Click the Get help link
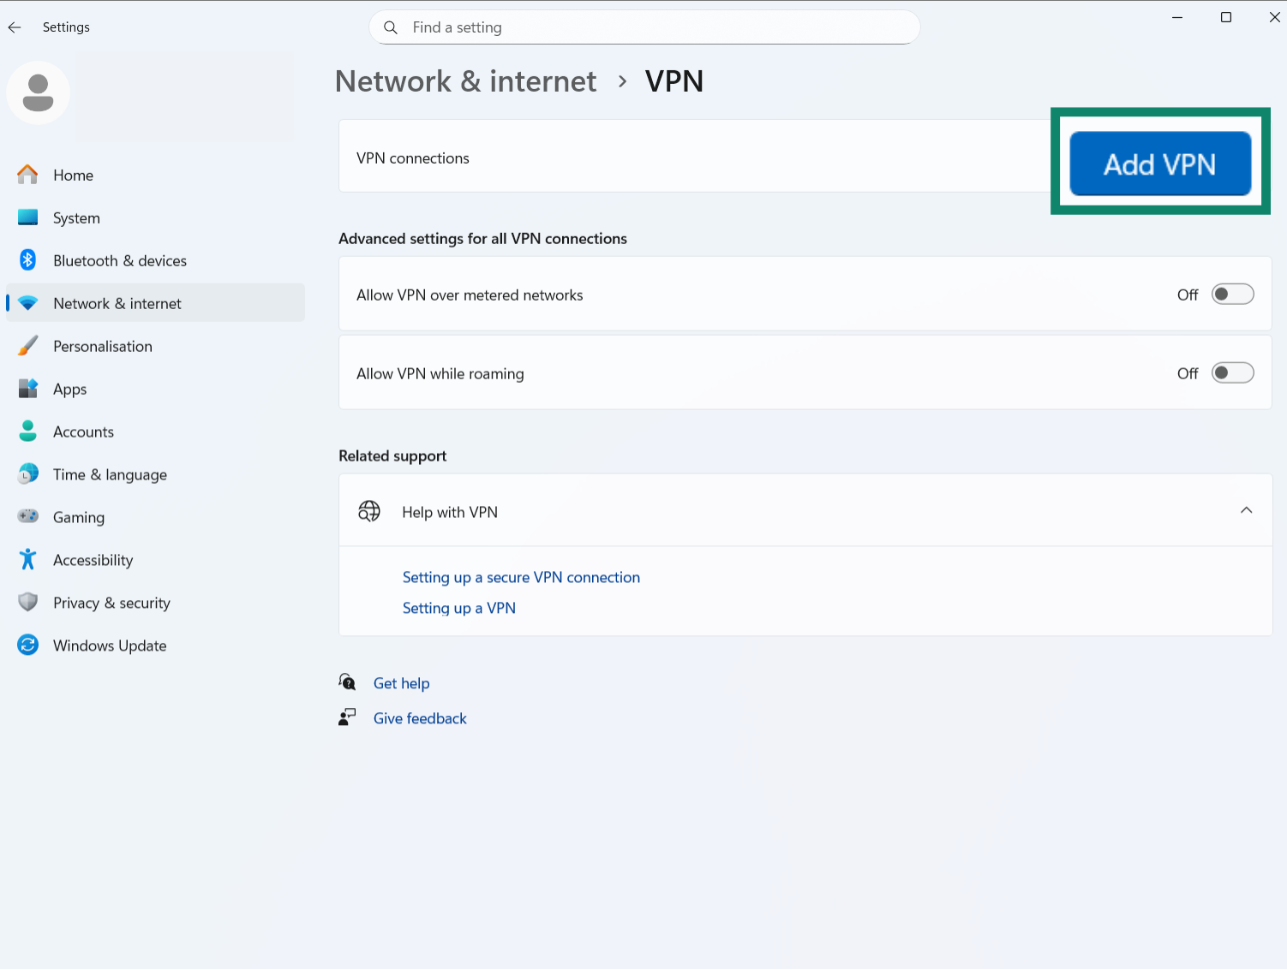The height and width of the screenshot is (970, 1287). (x=401, y=682)
